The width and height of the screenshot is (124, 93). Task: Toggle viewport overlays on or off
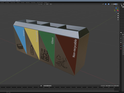coord(109,4)
